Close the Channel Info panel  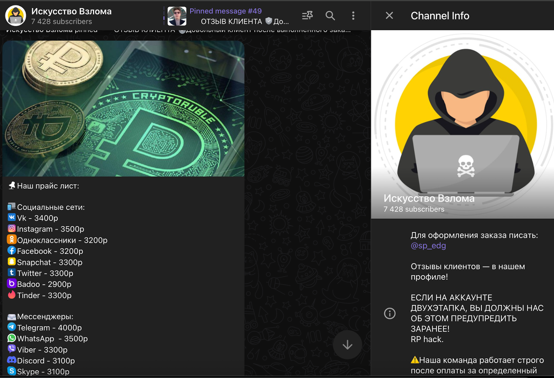pyautogui.click(x=389, y=16)
